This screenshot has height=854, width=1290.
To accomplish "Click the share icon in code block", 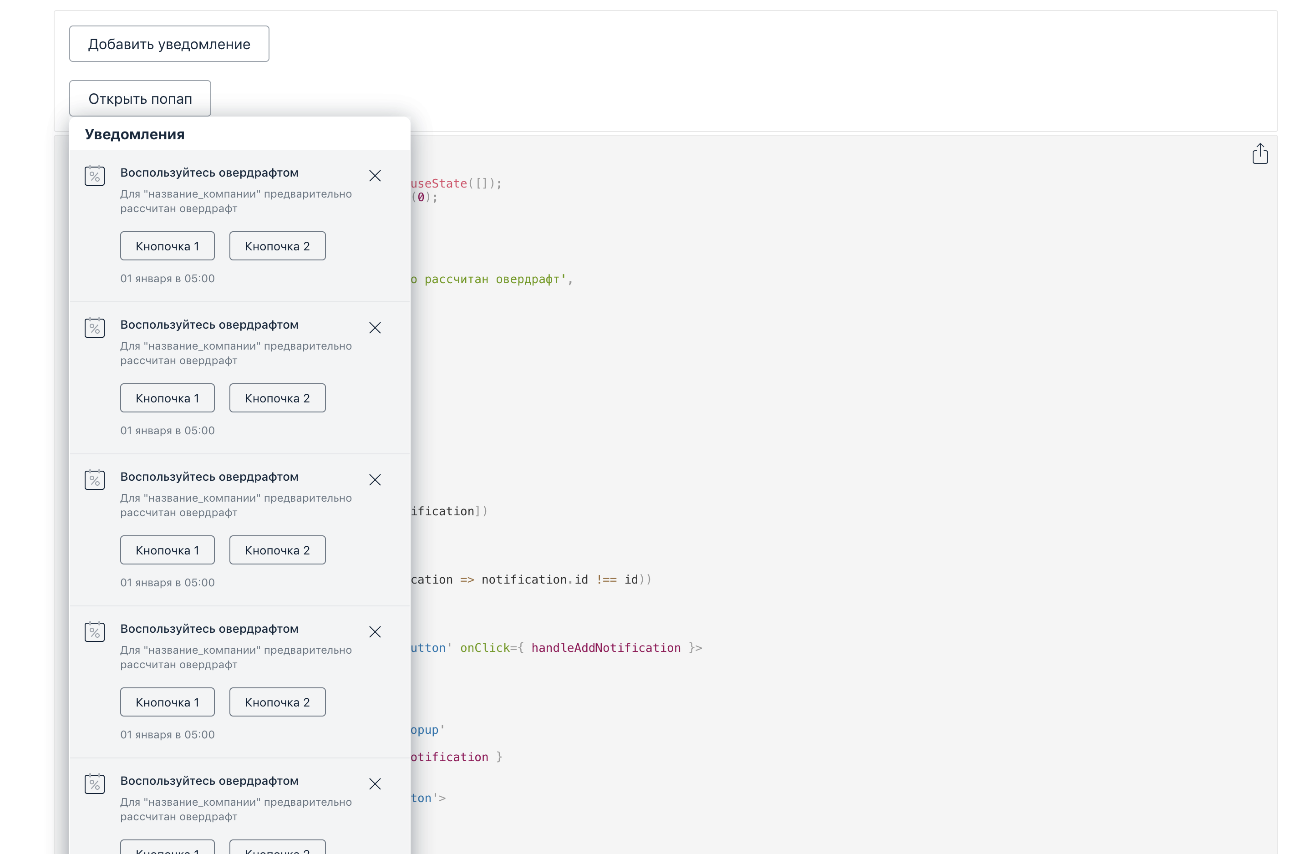I will pyautogui.click(x=1259, y=153).
